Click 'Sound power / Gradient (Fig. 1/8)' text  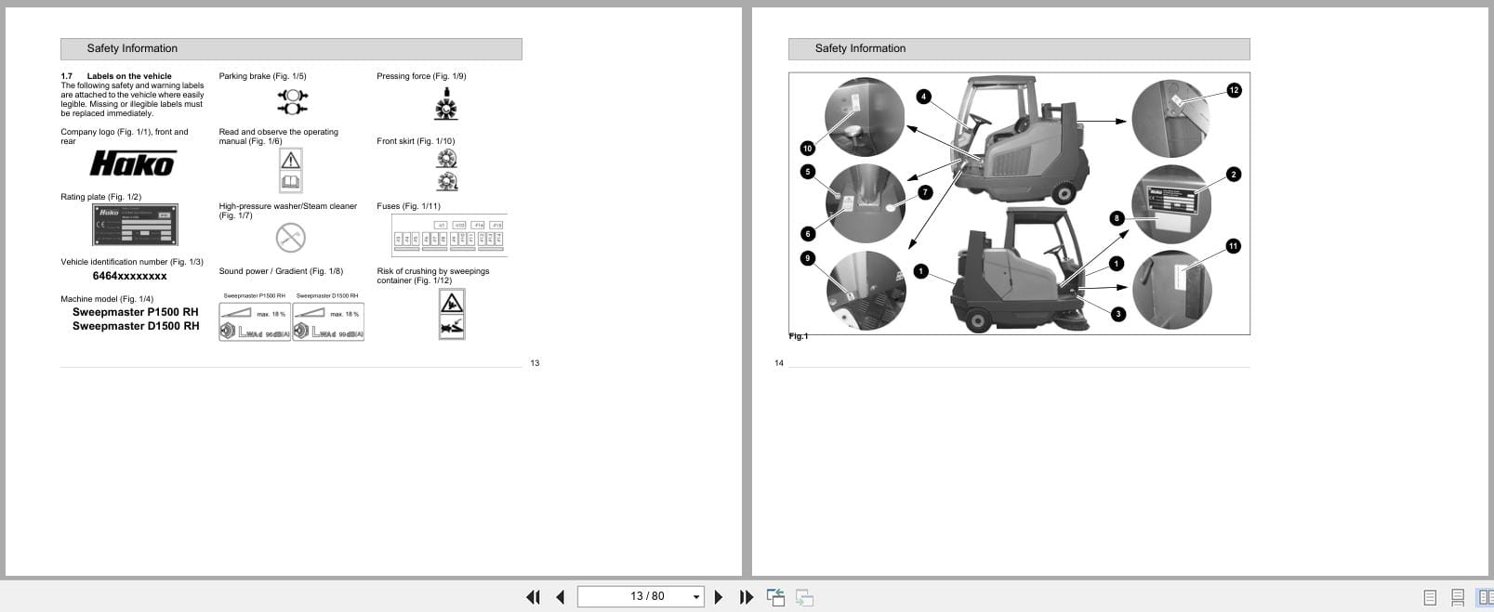tap(281, 271)
